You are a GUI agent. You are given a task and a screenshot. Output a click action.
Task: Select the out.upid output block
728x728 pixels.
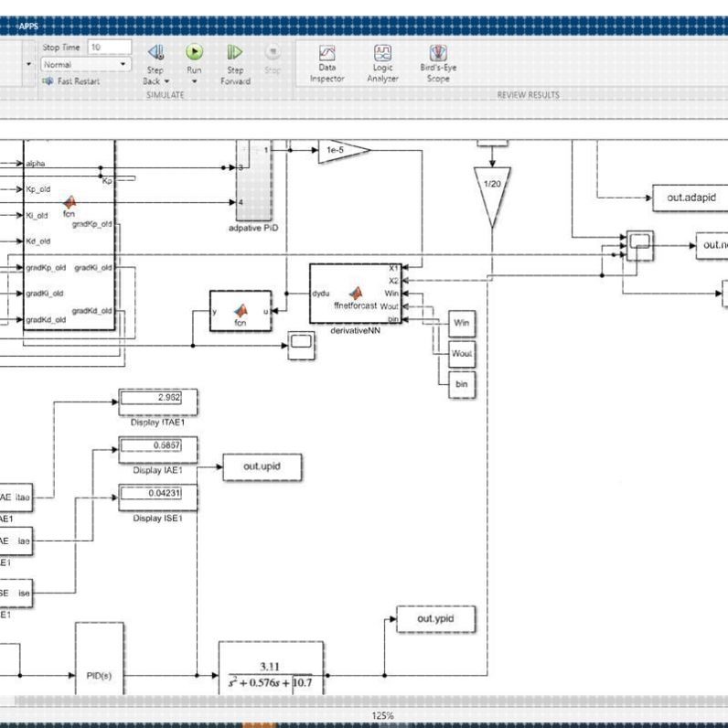coord(262,466)
